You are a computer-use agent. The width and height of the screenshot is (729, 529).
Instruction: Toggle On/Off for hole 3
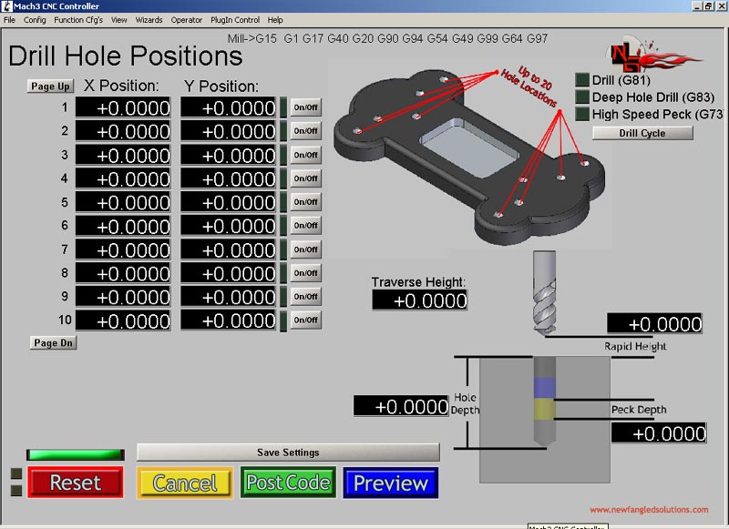click(305, 155)
